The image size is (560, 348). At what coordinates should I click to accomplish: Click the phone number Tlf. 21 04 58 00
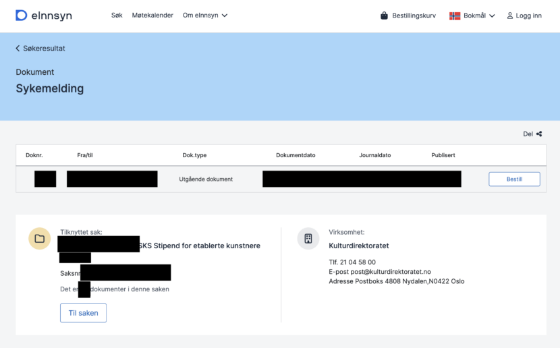352,262
